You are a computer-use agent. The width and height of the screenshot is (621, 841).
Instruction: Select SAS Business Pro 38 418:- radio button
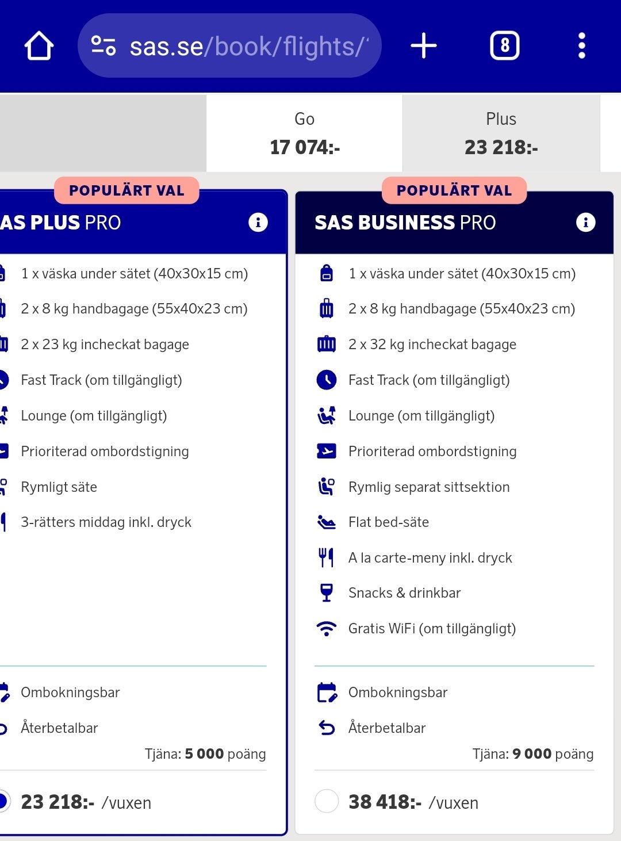[327, 801]
